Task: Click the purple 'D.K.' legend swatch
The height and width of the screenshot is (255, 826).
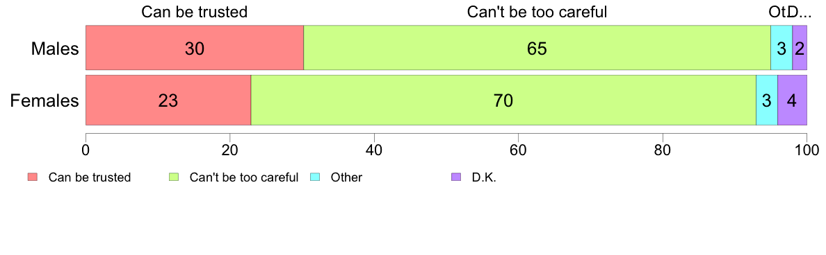Action: pos(457,177)
